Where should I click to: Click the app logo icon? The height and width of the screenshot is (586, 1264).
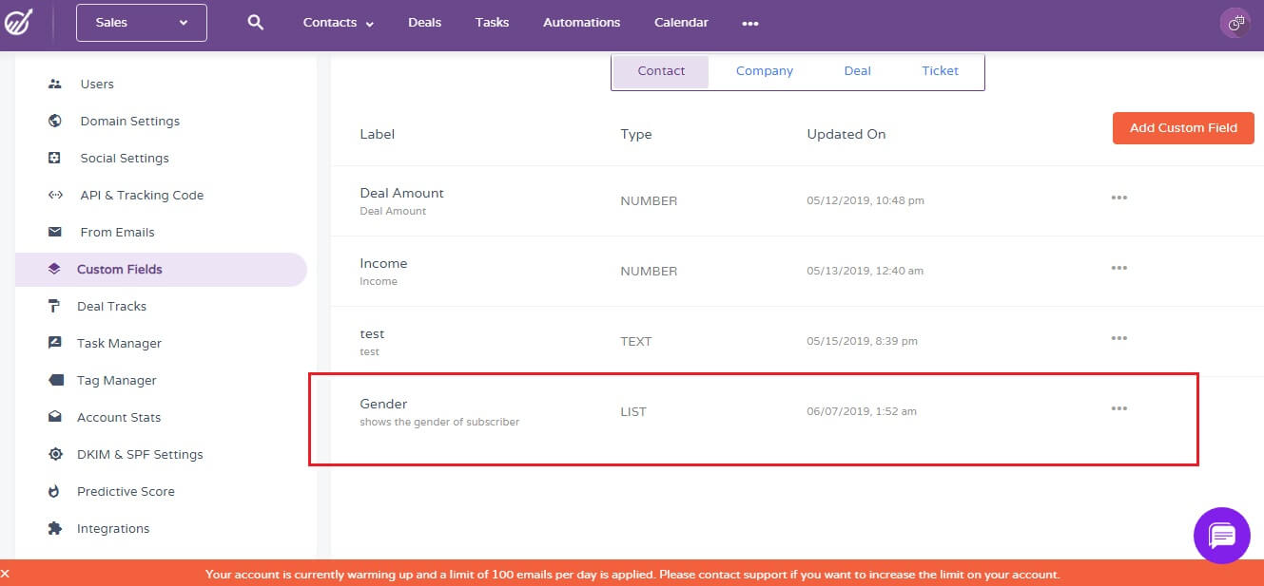18,23
